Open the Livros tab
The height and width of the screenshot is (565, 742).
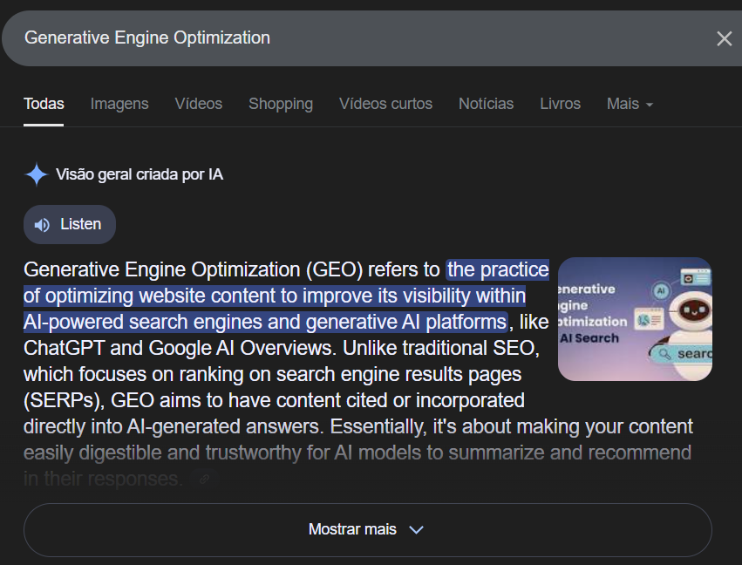click(560, 104)
